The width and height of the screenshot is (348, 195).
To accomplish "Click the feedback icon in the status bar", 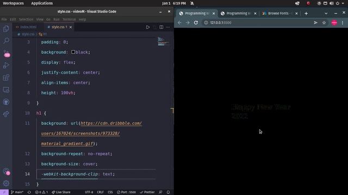I will (160, 192).
